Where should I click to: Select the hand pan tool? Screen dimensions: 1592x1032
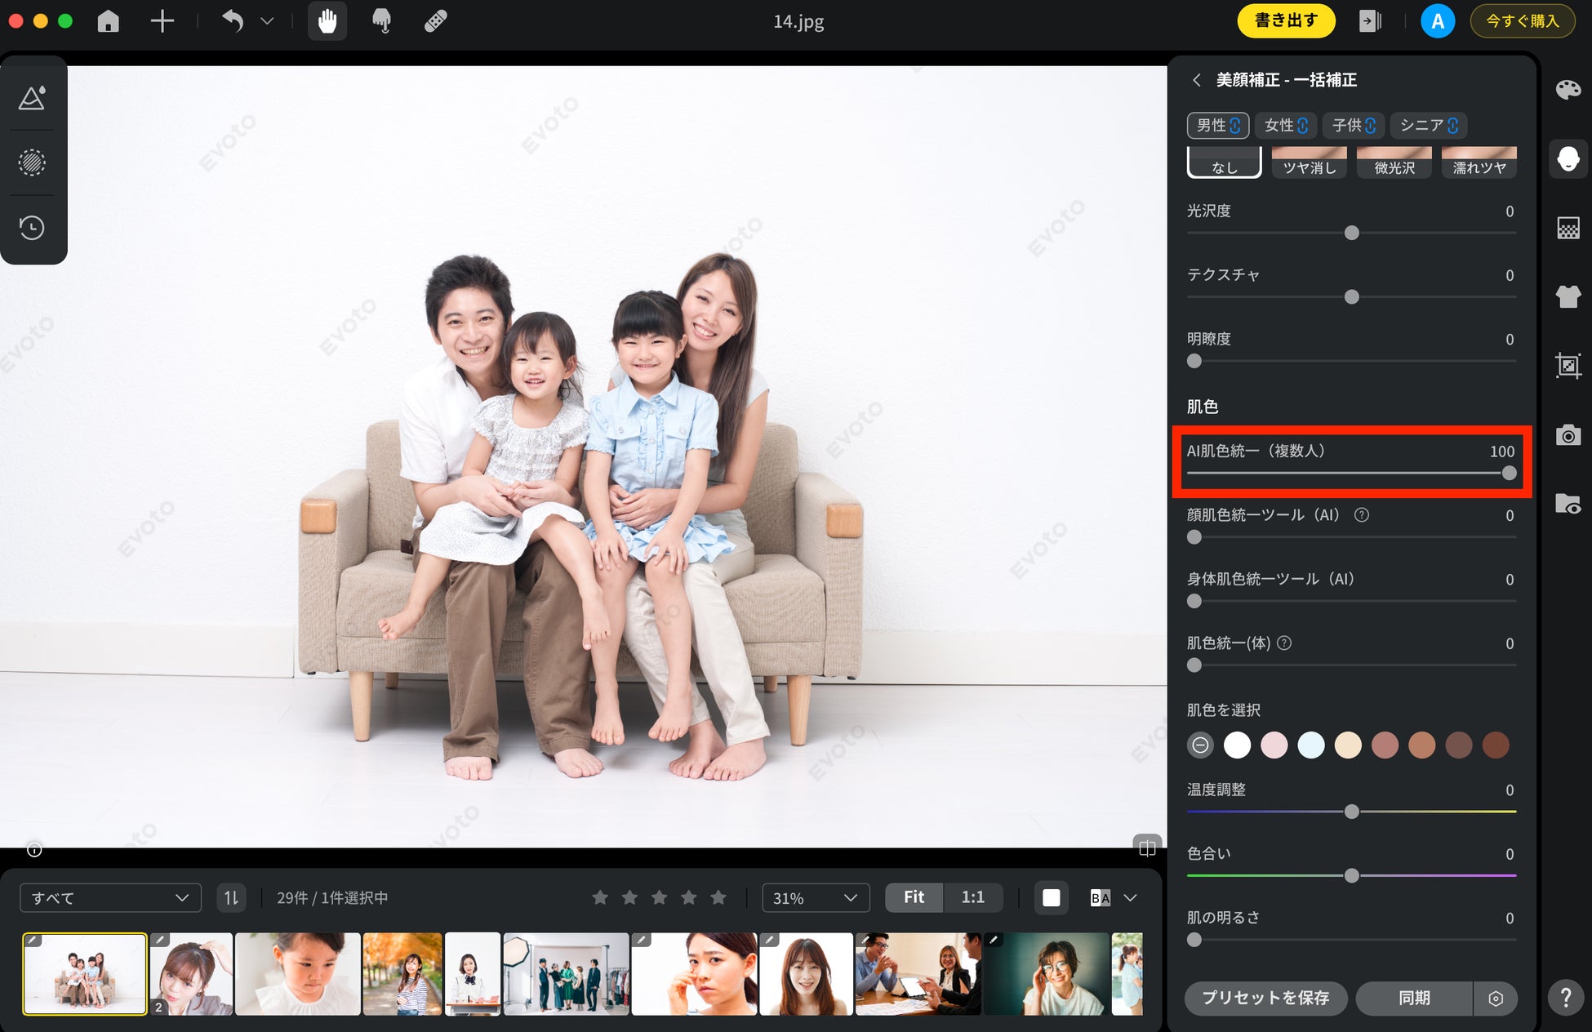click(x=327, y=21)
